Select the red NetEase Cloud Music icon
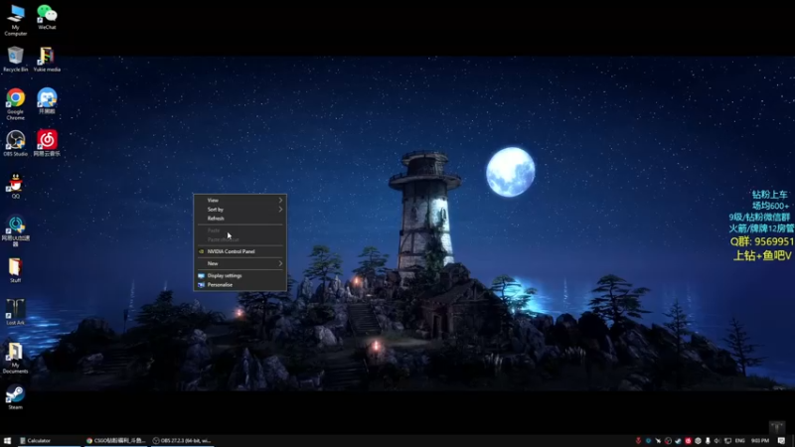 (47, 143)
